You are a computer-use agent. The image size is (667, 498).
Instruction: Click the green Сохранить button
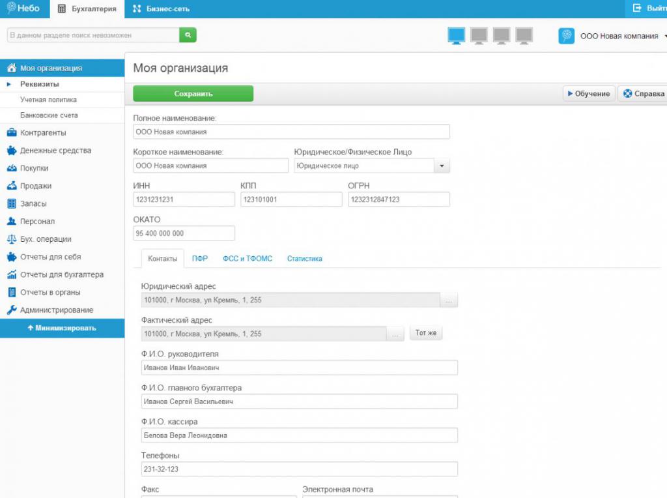pyautogui.click(x=193, y=94)
